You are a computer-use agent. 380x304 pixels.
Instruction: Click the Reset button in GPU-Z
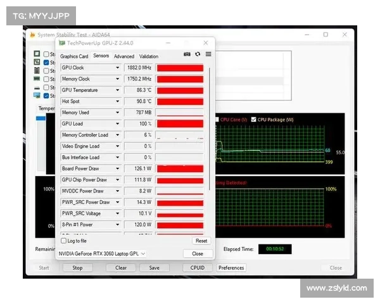[201, 241]
